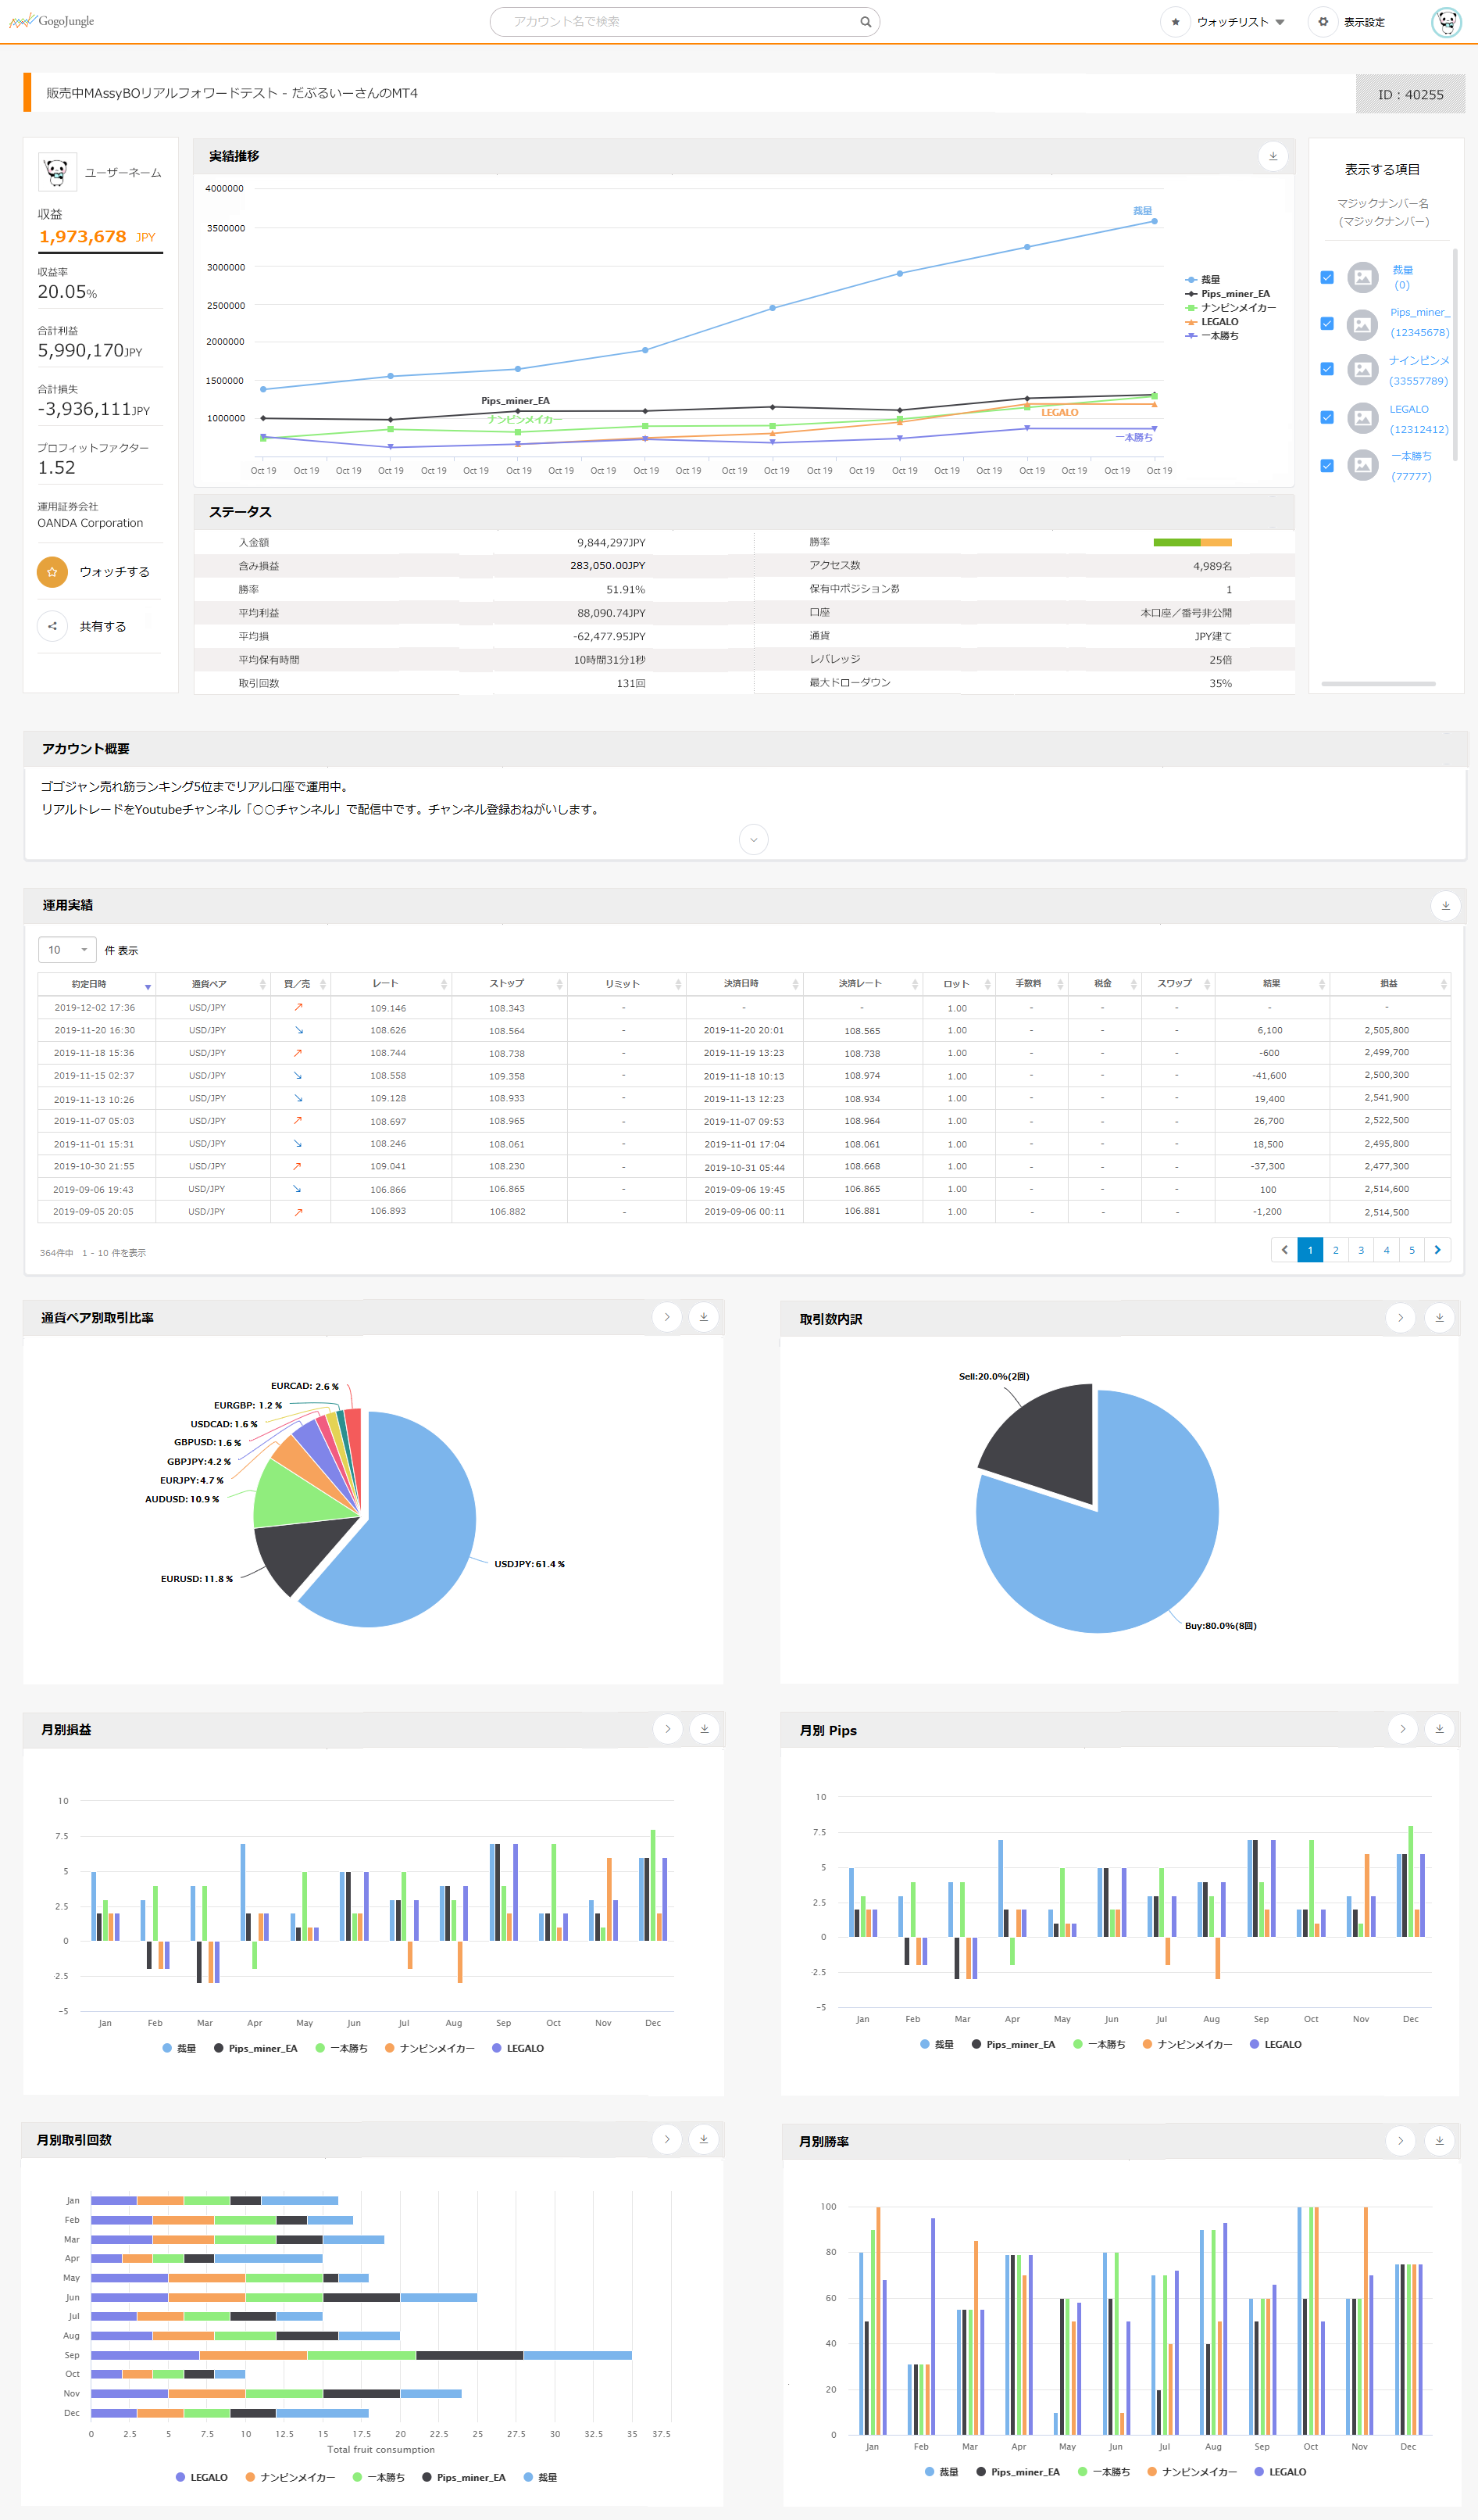Sort the table by 約定日時 column
The image size is (1478, 2520).
click(x=97, y=984)
